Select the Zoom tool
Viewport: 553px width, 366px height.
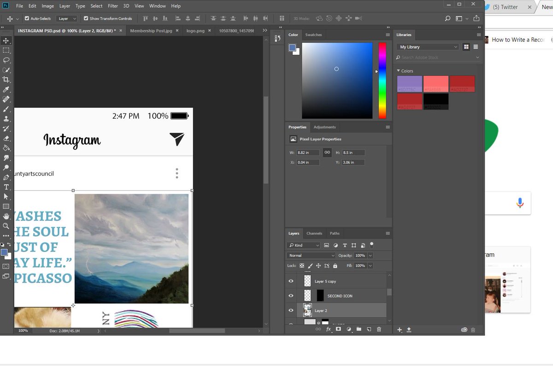click(x=6, y=226)
